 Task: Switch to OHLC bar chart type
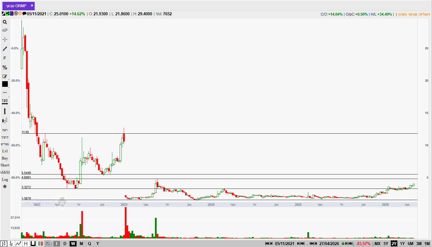(11, 244)
